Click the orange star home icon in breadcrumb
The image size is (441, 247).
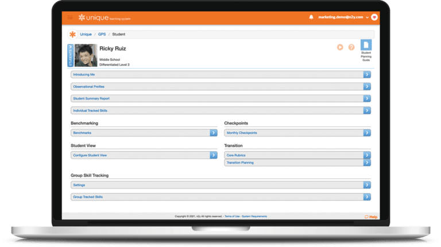[72, 34]
